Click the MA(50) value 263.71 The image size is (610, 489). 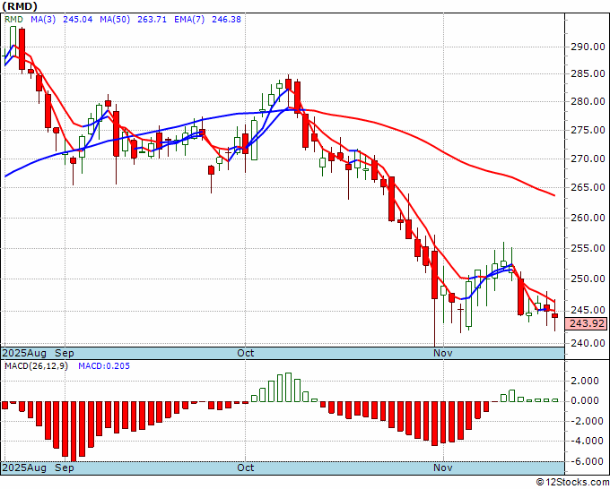152,20
